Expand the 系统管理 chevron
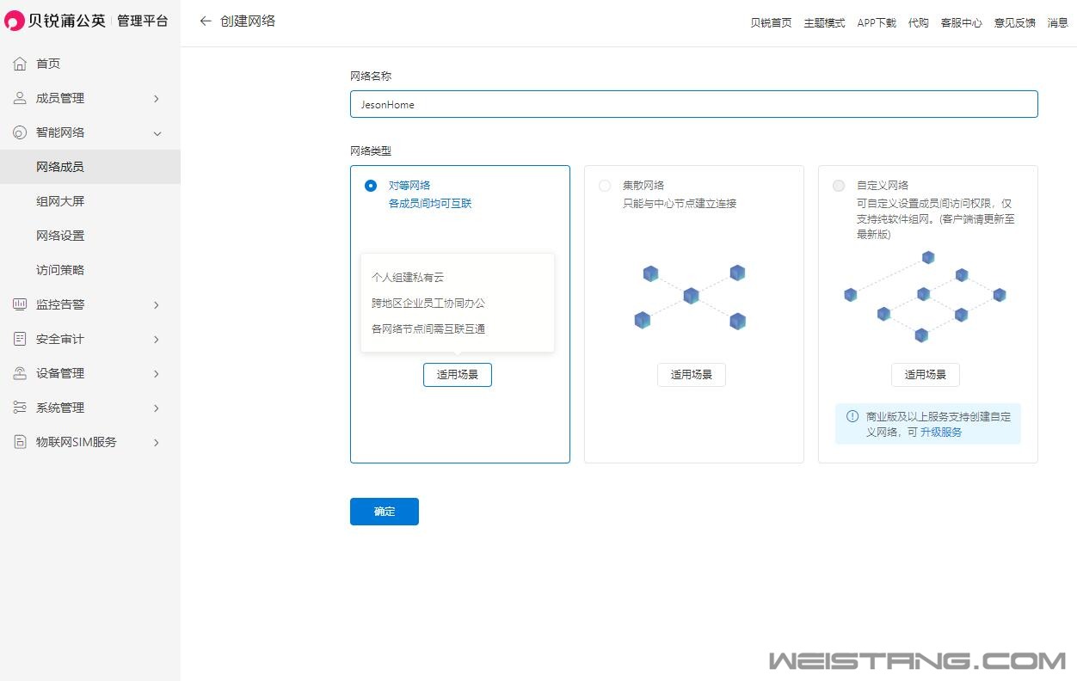 coord(157,408)
